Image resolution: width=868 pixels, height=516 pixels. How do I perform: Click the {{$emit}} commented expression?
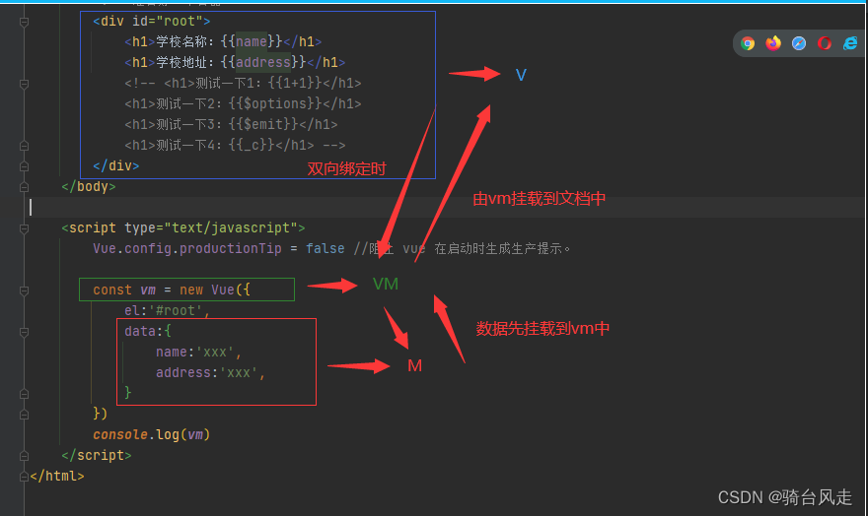(263, 124)
